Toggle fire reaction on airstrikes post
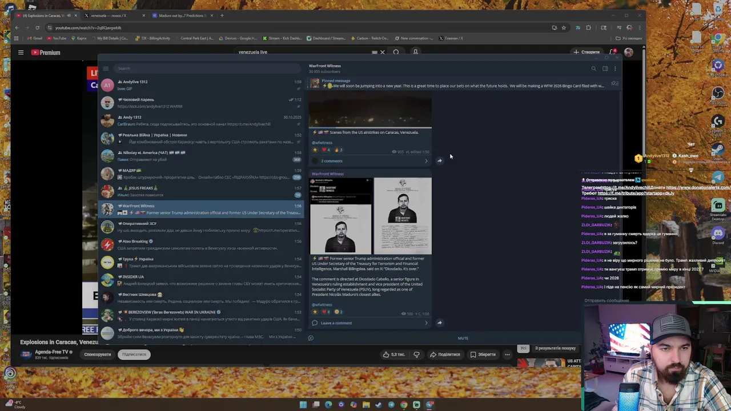 pos(338,150)
